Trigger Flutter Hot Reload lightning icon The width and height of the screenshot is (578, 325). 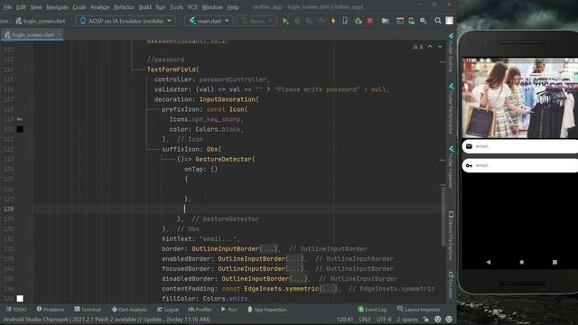(333, 21)
